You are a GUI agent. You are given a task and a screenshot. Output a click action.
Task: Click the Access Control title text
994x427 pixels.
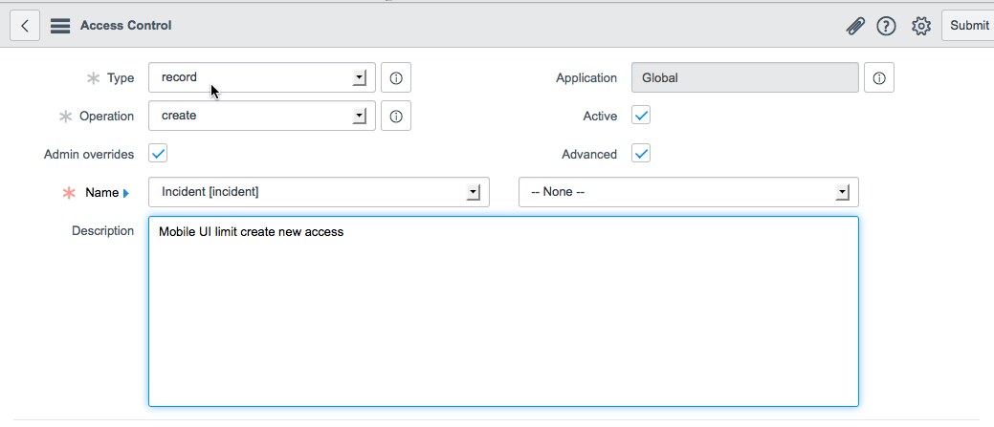point(125,25)
